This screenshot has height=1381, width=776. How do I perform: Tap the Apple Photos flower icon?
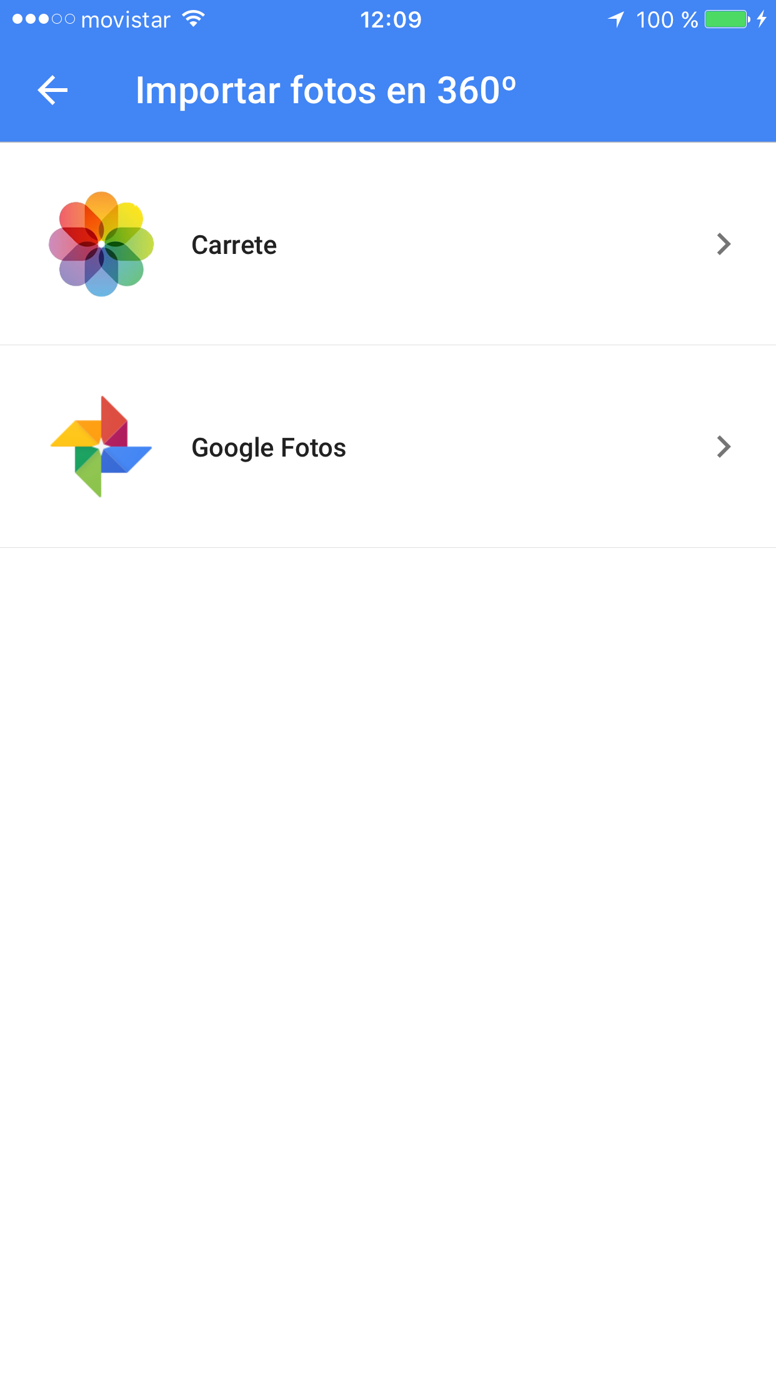coord(101,244)
